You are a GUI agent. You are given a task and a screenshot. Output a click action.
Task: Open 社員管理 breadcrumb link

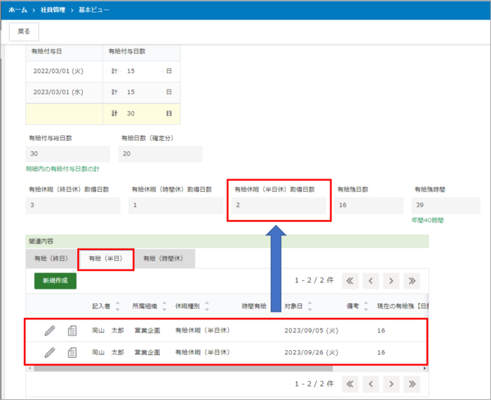click(53, 10)
